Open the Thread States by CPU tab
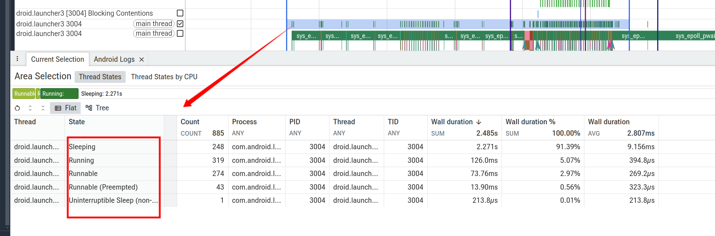 pos(164,77)
